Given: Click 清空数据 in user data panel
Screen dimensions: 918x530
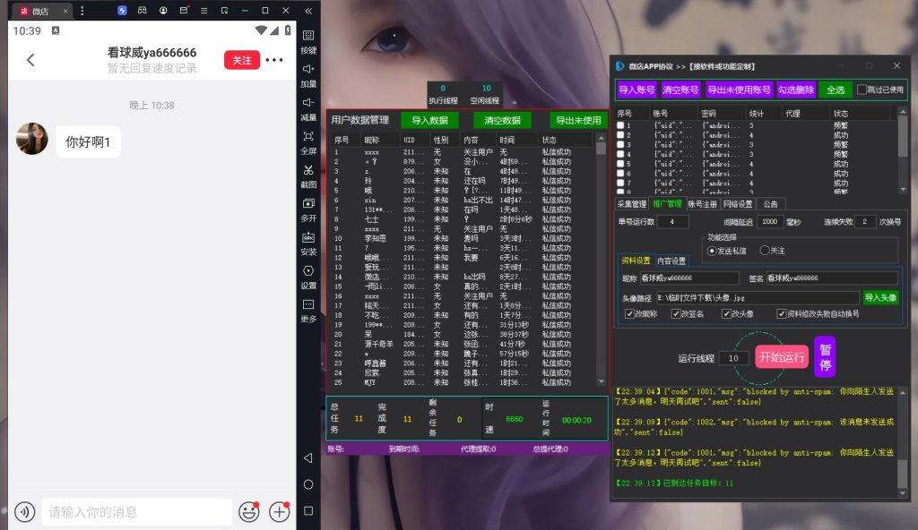Looking at the screenshot, I should (x=502, y=120).
